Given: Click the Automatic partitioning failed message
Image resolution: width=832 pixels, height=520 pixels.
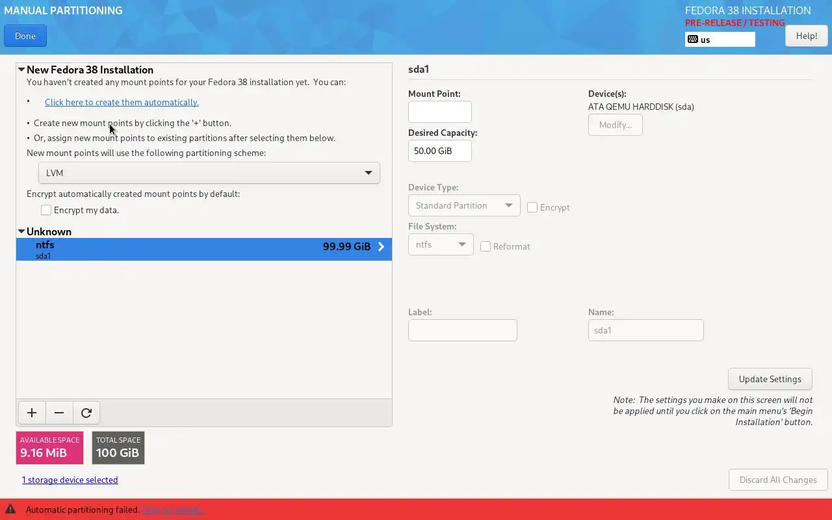Looking at the screenshot, I should (x=83, y=510).
